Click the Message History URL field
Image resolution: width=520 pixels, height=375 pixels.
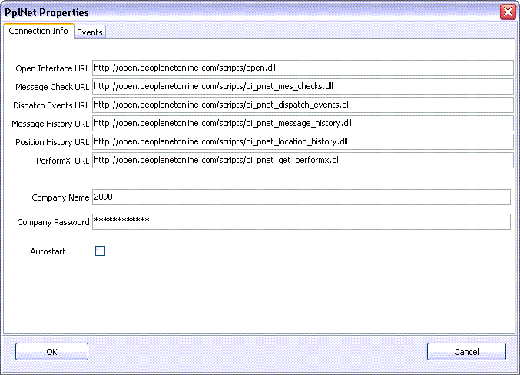(x=303, y=123)
